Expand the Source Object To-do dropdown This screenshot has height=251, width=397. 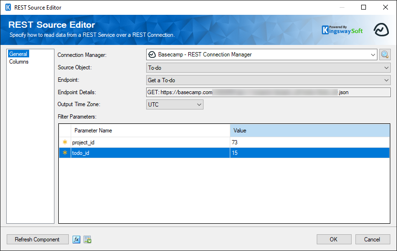268,67
